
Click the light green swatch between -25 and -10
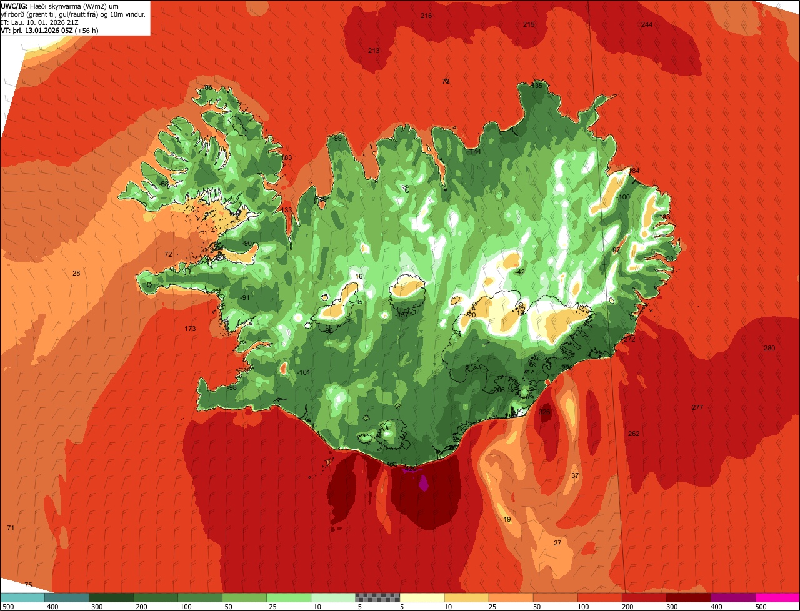pyautogui.click(x=289, y=597)
